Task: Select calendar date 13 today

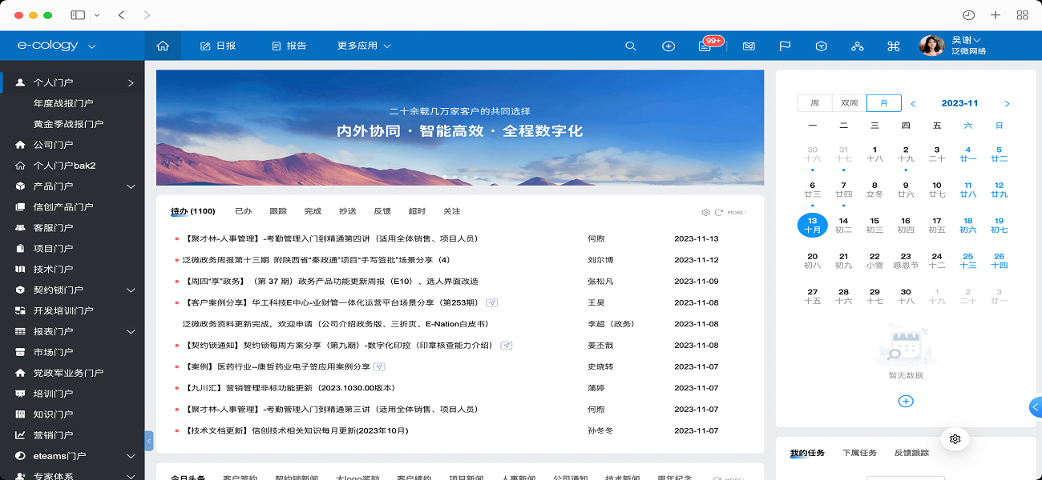Action: (x=812, y=225)
